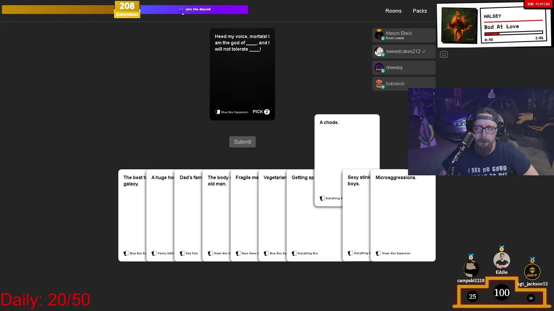Pick the 'A huge ho' white card
554x311 pixels.
point(160,215)
